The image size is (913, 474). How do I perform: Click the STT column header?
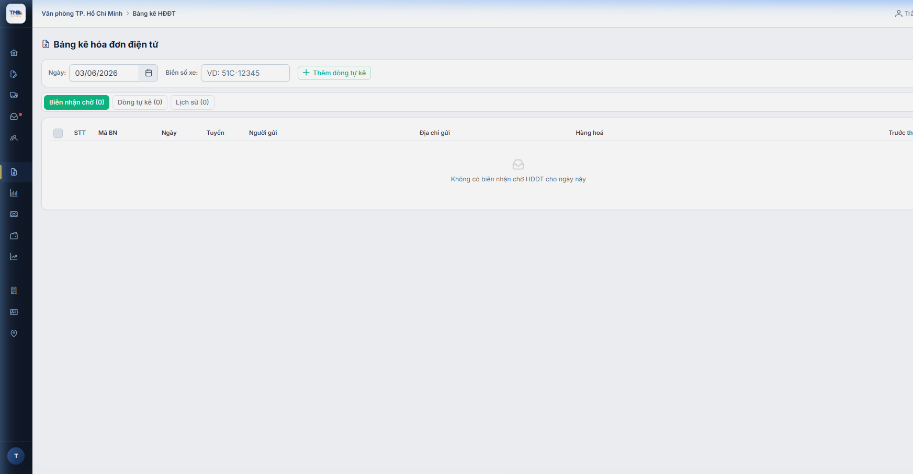coord(80,133)
